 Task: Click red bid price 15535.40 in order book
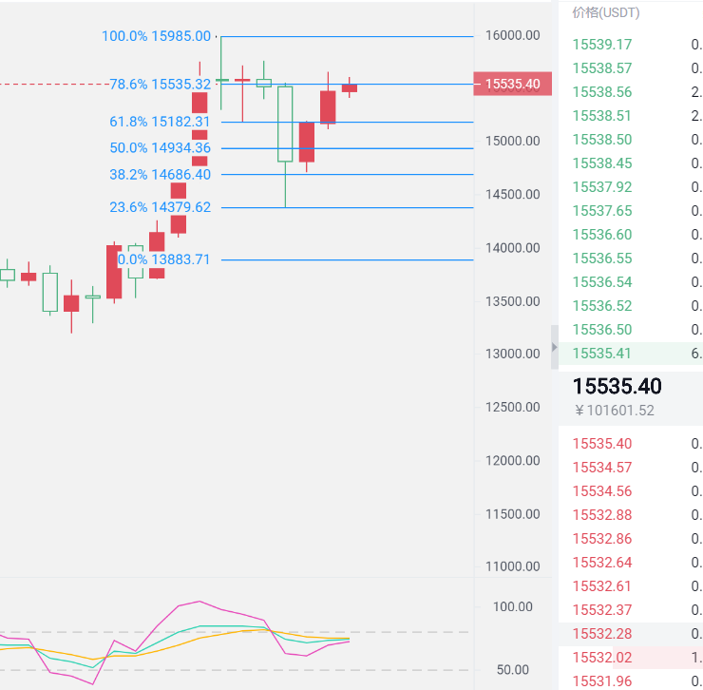click(602, 444)
